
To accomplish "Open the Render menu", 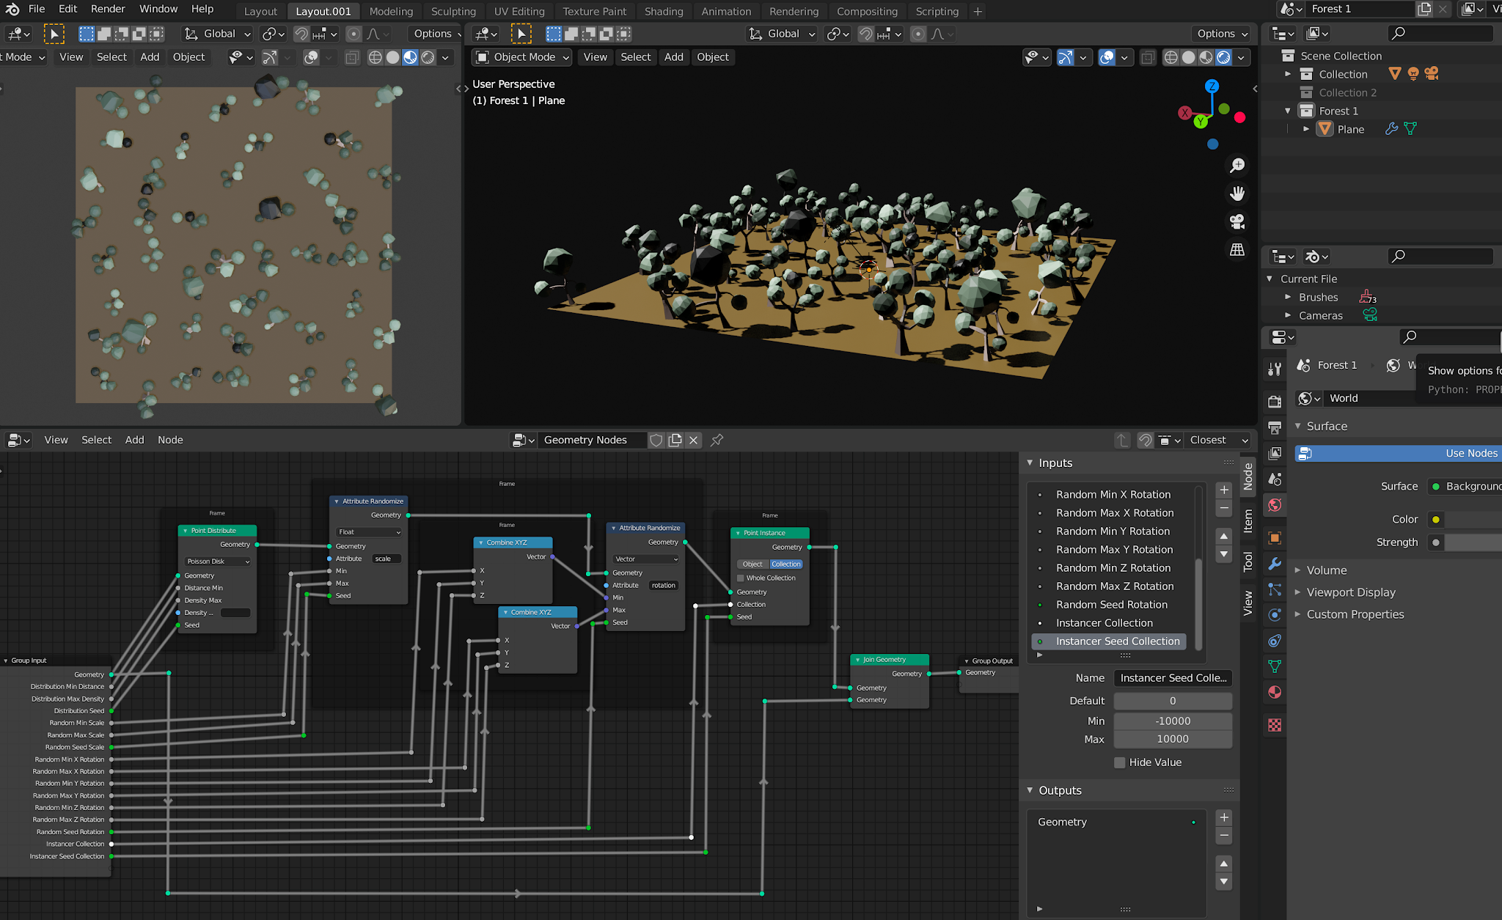I will (x=108, y=9).
